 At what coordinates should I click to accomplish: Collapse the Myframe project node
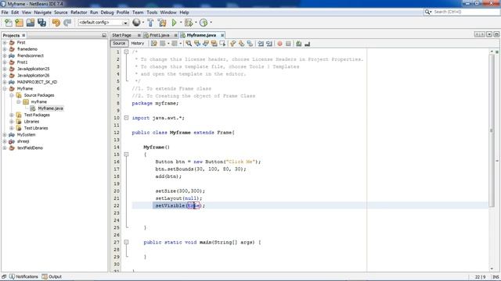tap(5, 88)
